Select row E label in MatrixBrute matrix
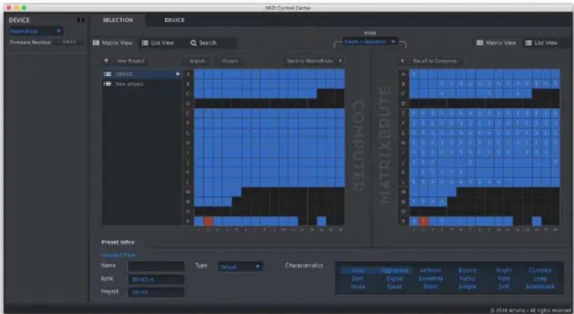574x314 pixels. coord(403,113)
